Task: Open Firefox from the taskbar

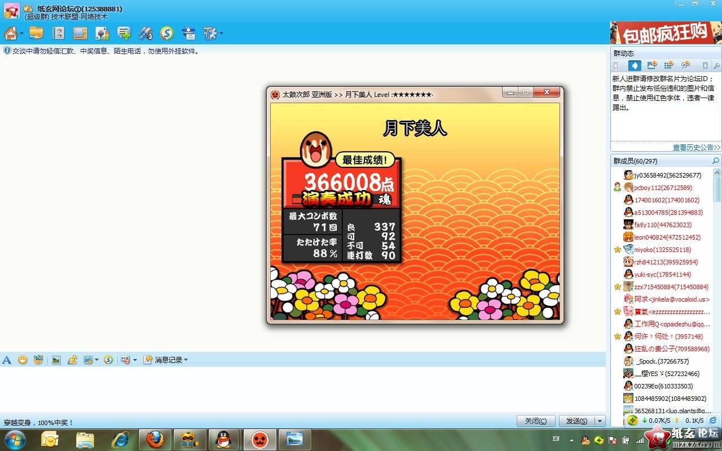Action: click(155, 439)
